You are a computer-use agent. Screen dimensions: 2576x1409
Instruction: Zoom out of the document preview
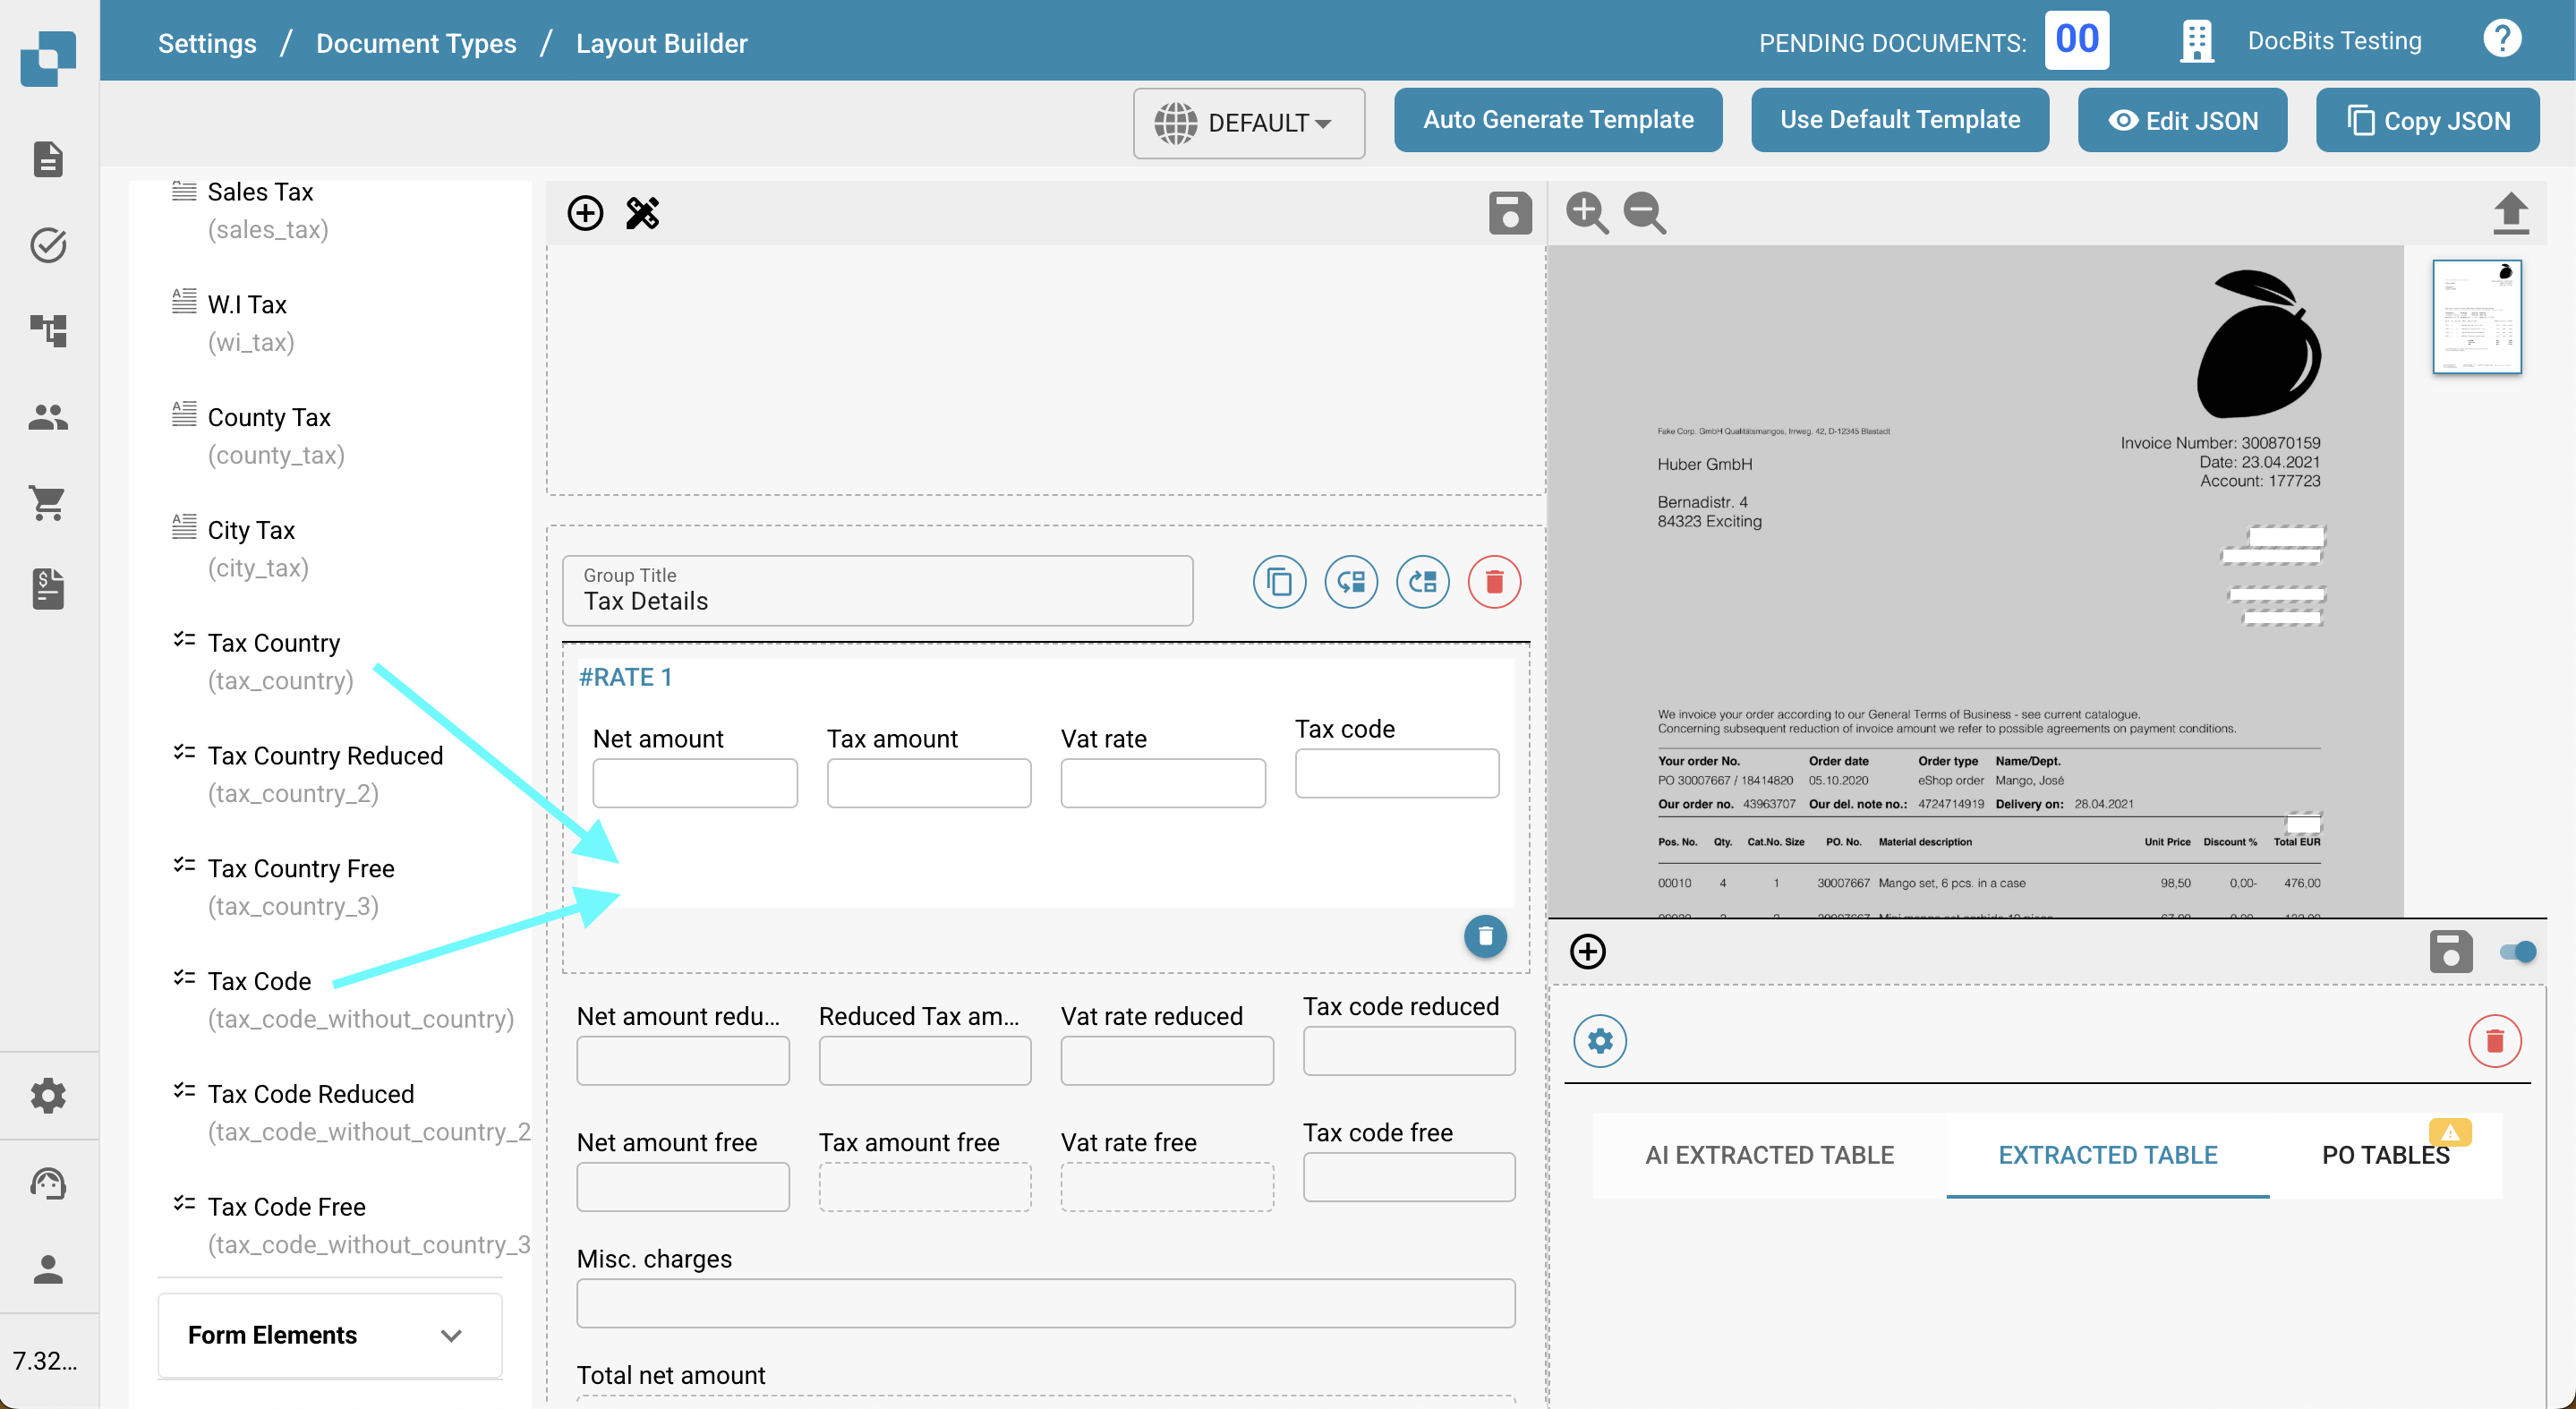pyautogui.click(x=1644, y=213)
